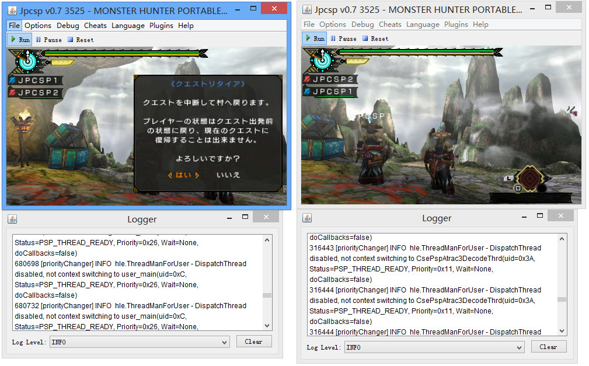The image size is (589, 366).
Task: Open the Log Level dropdown in the right Logger
Action: coord(434,347)
